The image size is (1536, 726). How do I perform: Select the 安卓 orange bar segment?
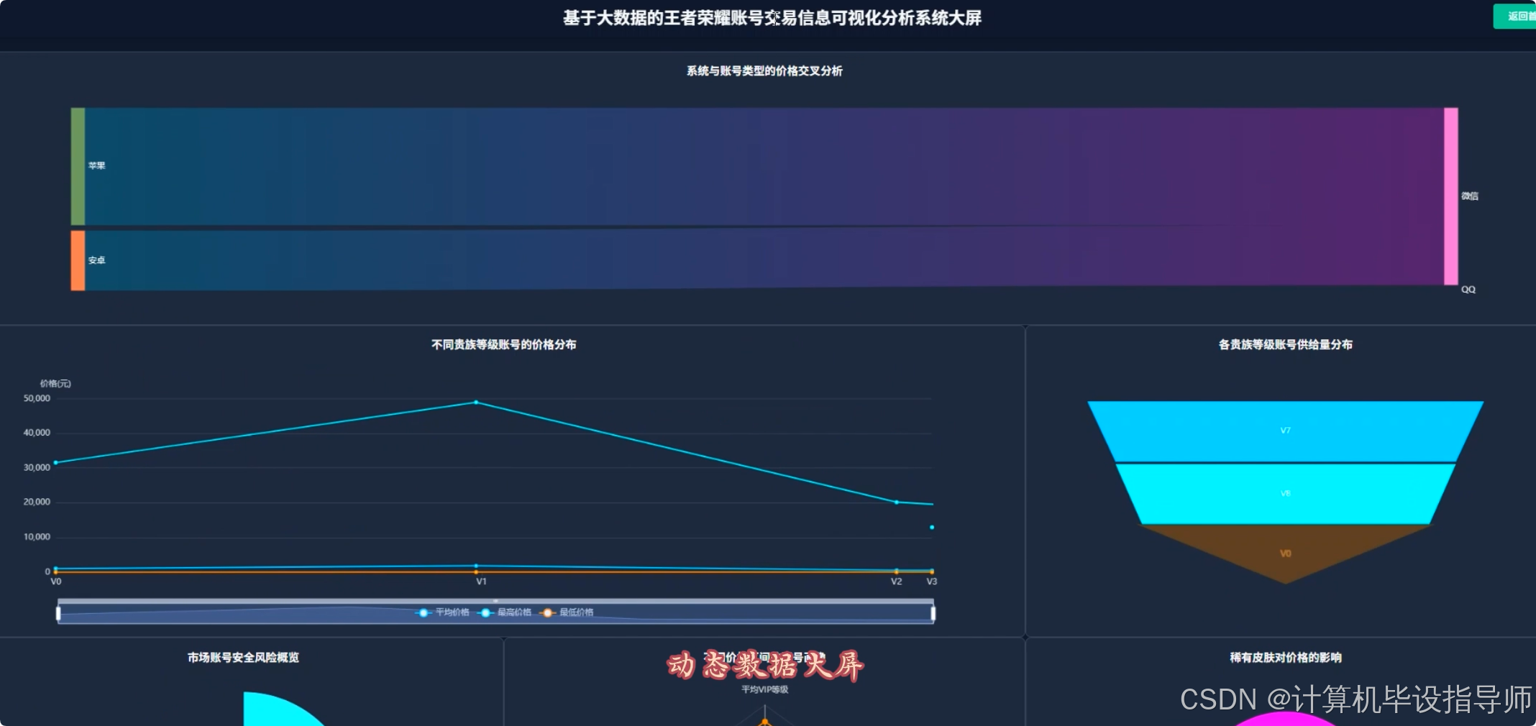[x=77, y=259]
